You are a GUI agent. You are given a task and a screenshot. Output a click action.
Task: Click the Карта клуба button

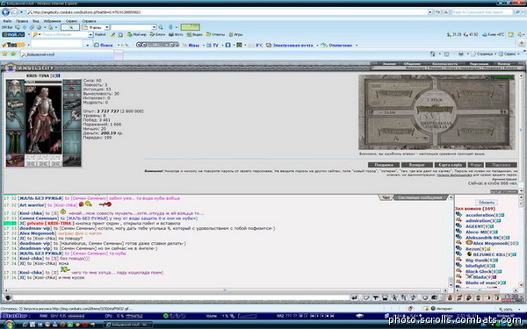(450, 165)
